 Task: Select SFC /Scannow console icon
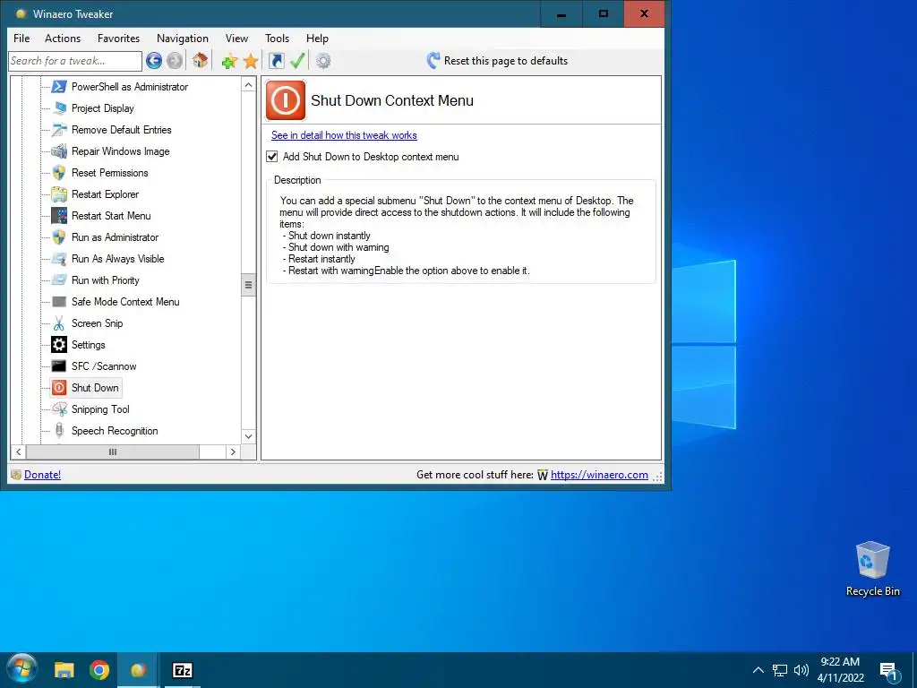59,366
